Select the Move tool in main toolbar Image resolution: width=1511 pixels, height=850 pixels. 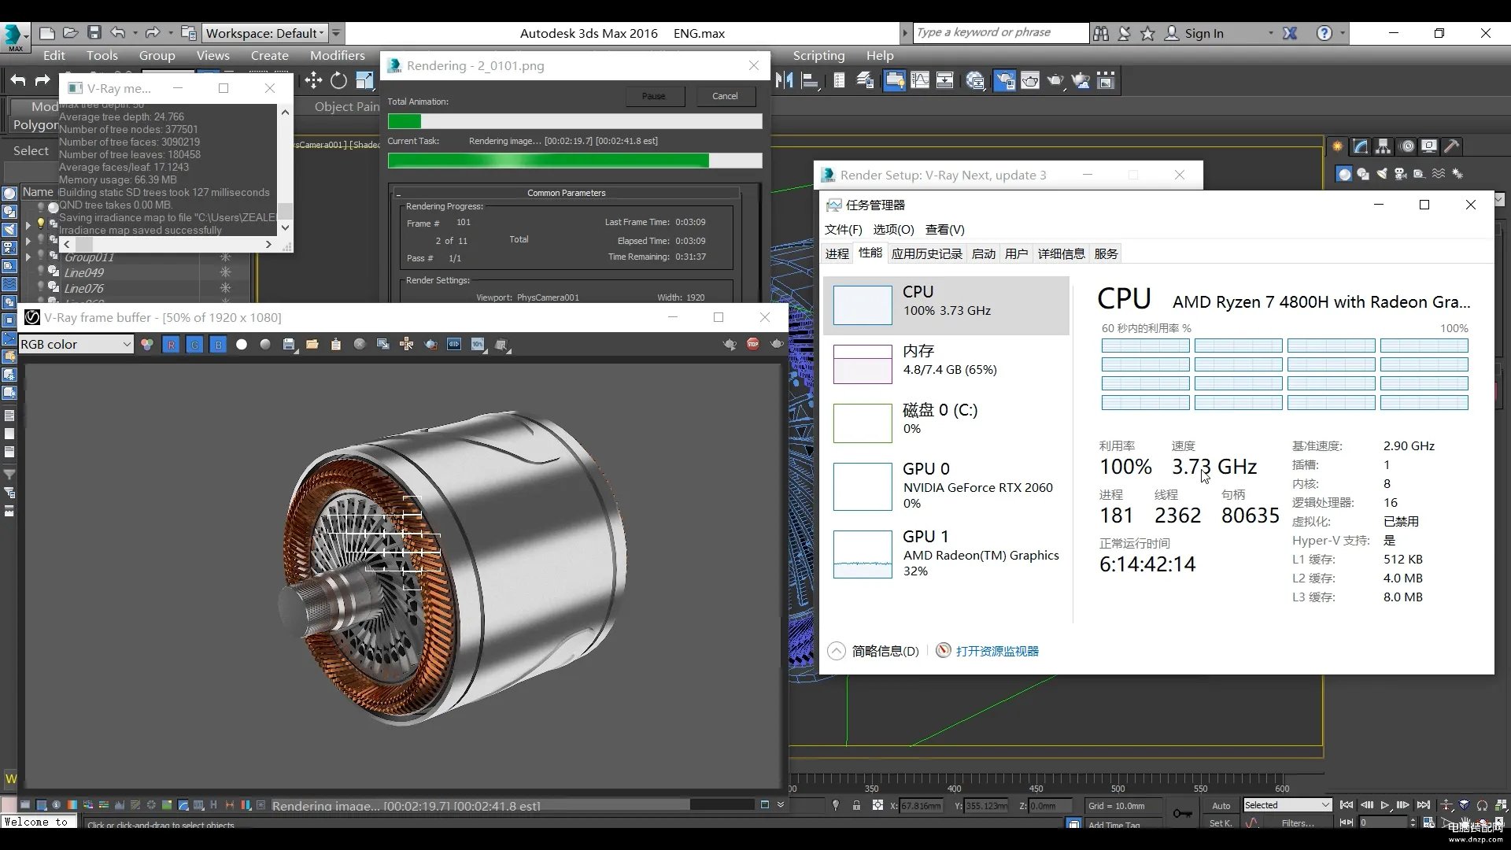coord(313,80)
